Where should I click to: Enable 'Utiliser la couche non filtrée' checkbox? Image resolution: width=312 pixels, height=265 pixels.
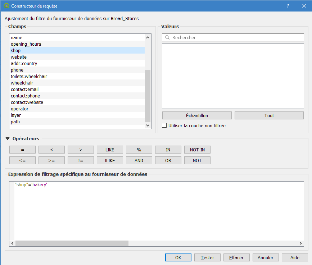(x=164, y=125)
